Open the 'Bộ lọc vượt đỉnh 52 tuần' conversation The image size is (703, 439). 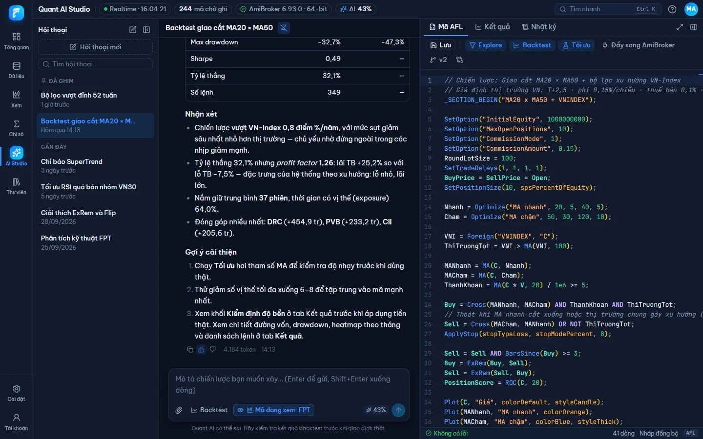[96, 100]
